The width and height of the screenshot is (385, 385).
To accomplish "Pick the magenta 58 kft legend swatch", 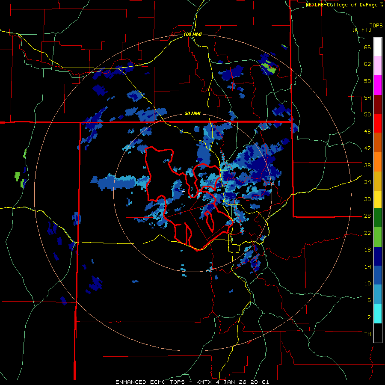I will (x=378, y=85).
